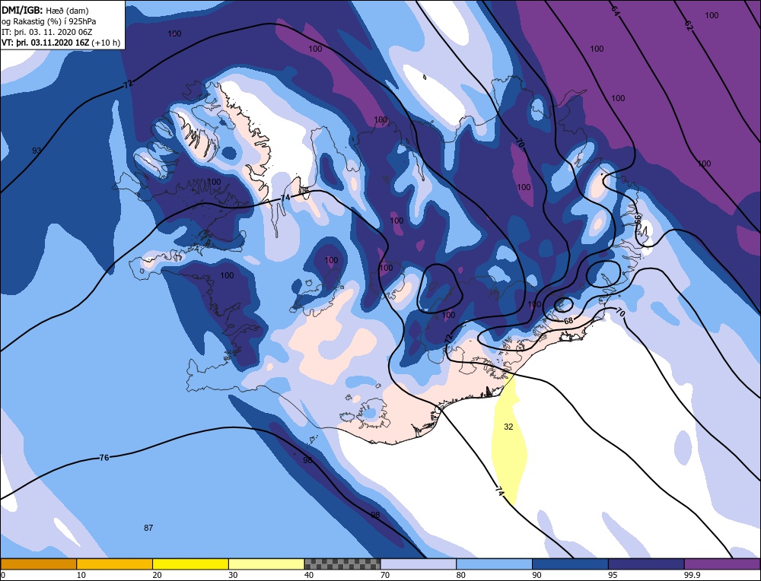Click the "20" tick label in the legend

point(158,575)
